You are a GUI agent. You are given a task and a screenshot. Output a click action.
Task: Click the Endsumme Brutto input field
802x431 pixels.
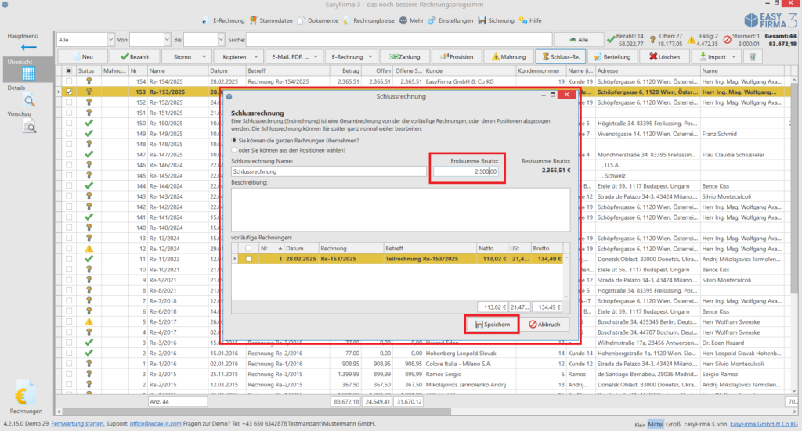466,171
